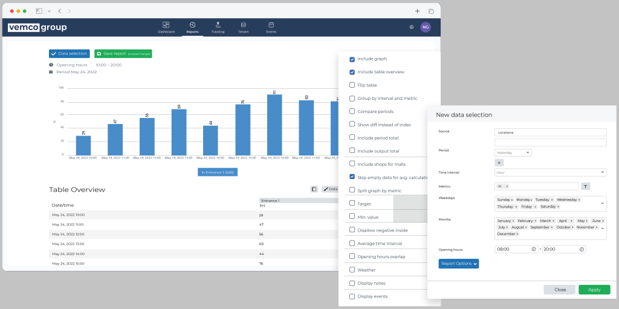The height and width of the screenshot is (309, 619).
Task: Go to Tracking in top navigation
Action: tap(218, 27)
